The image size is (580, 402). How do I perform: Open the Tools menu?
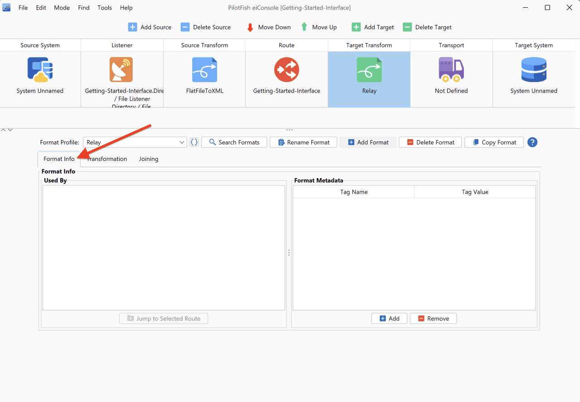[x=105, y=8]
